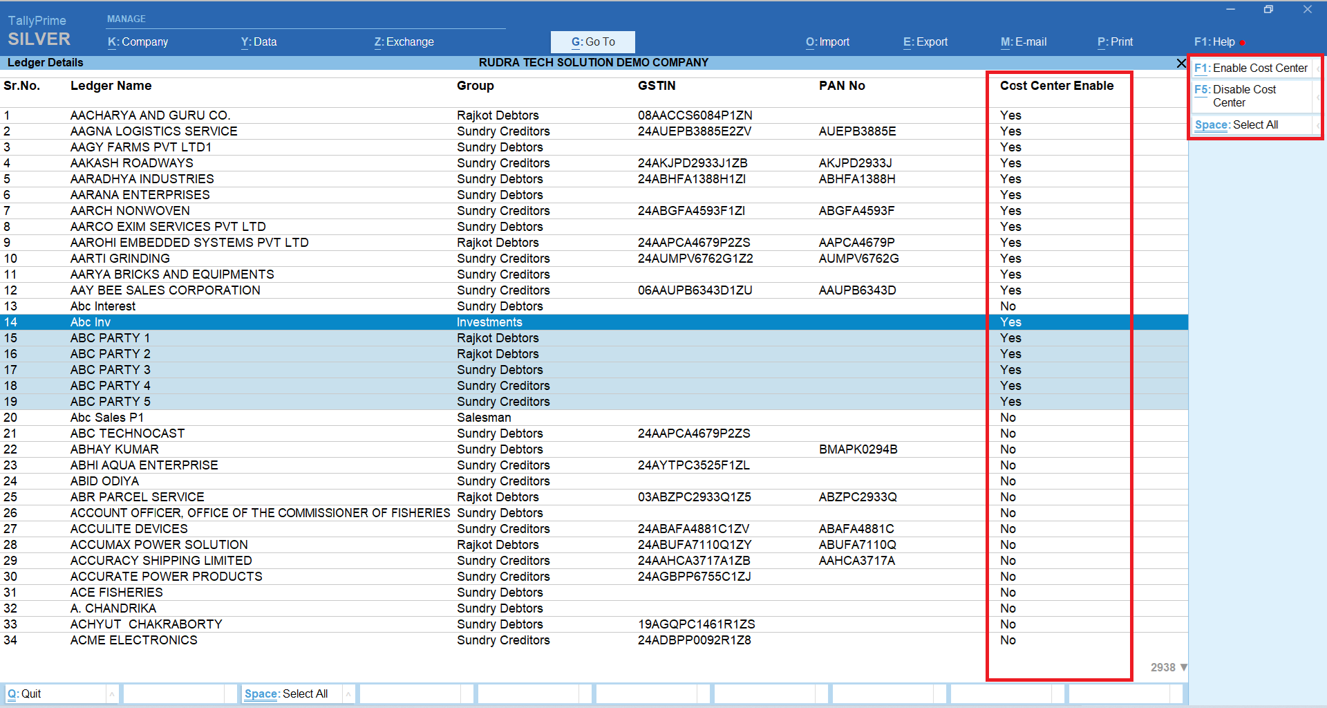Click the red notification dot beside Help
1327x708 pixels.
tap(1242, 43)
